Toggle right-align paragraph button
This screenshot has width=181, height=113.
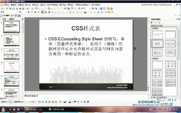[x=49, y=12]
